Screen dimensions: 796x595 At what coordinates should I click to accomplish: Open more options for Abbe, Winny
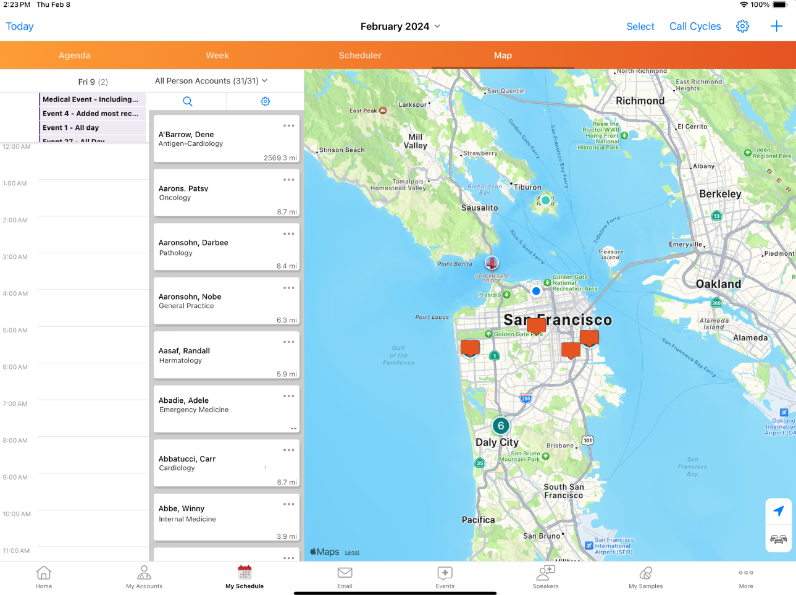click(x=288, y=504)
